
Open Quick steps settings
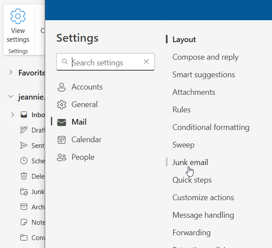192,180
